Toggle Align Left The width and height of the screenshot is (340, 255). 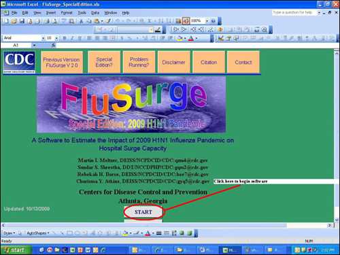coord(89,38)
